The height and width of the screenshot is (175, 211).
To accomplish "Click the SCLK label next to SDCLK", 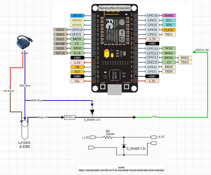I will point(77,53).
